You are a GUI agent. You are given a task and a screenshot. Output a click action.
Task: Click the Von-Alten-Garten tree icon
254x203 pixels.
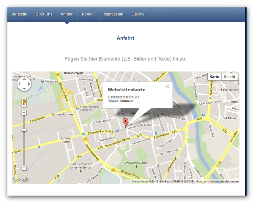coord(136,166)
